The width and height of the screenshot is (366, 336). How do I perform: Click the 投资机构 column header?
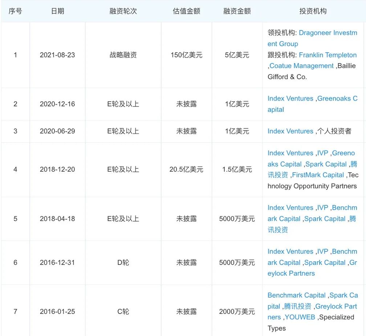(313, 11)
